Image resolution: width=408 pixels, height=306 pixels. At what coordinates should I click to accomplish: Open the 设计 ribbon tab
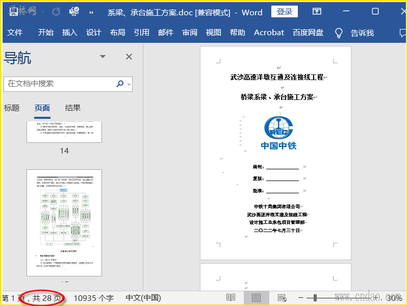(94, 33)
